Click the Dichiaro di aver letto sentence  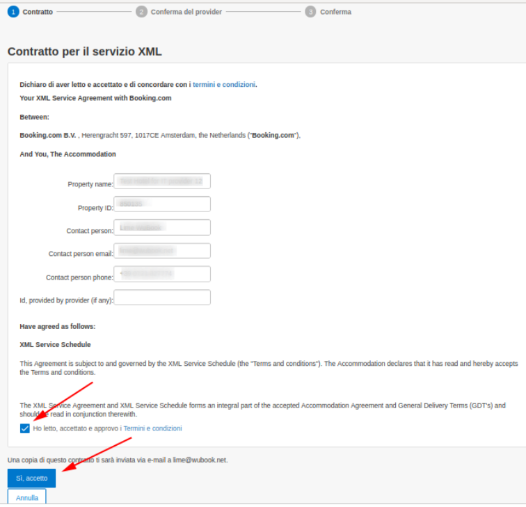[138, 85]
